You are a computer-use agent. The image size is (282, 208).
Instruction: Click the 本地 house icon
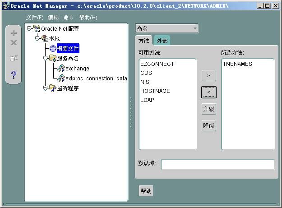click(x=45, y=38)
